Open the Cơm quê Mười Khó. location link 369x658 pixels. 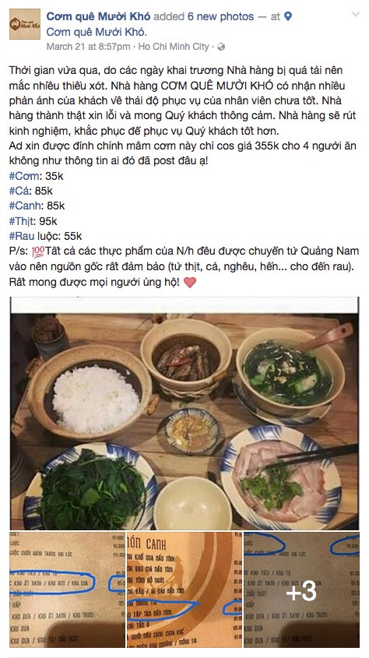coord(97,31)
